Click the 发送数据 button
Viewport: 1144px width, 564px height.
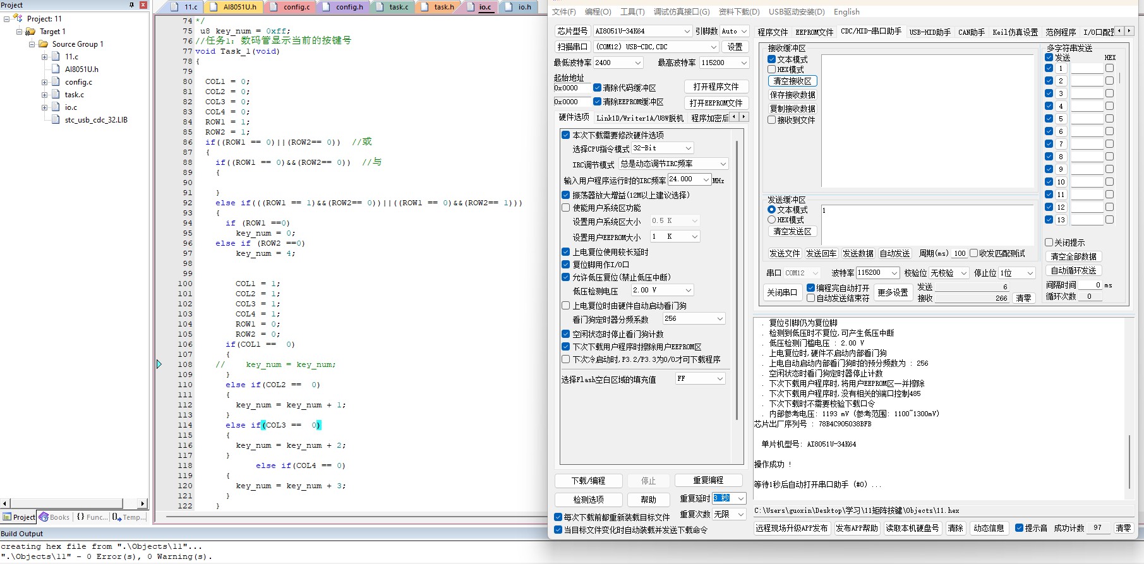click(858, 253)
